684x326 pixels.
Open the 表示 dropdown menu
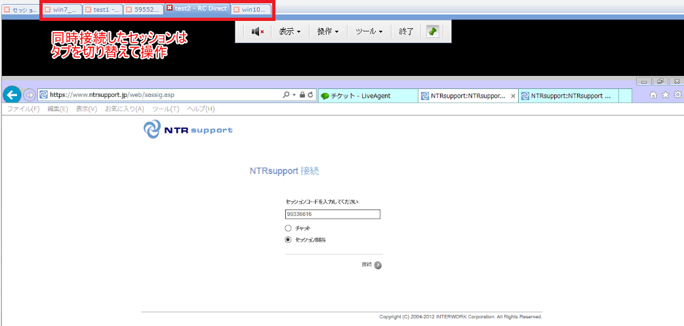(x=290, y=31)
